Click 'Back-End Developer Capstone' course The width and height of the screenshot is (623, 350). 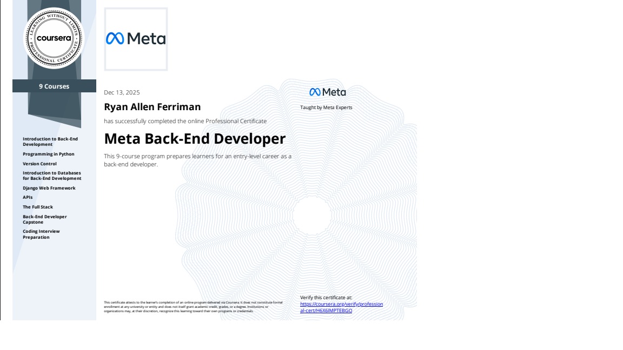pos(44,219)
